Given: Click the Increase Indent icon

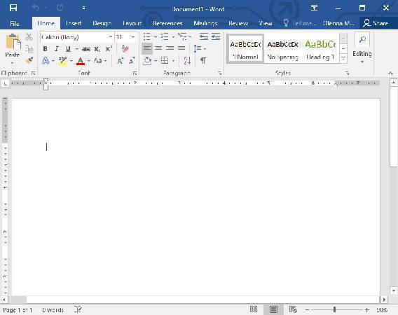Looking at the screenshot, I should coord(216,37).
